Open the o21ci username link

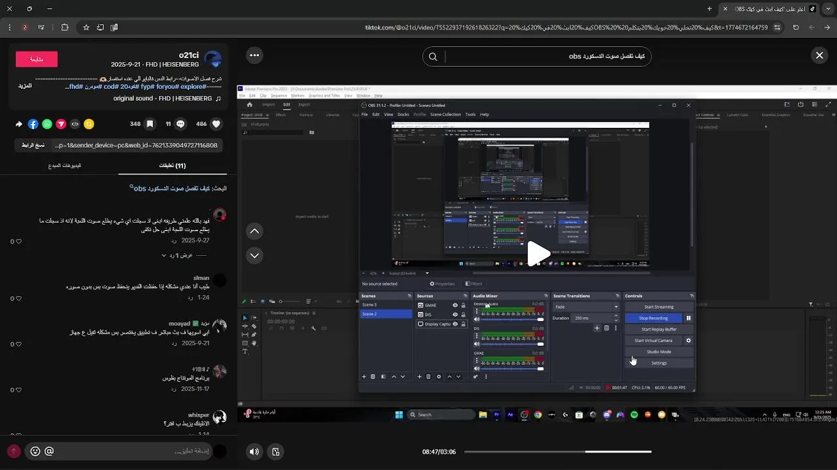click(x=189, y=55)
